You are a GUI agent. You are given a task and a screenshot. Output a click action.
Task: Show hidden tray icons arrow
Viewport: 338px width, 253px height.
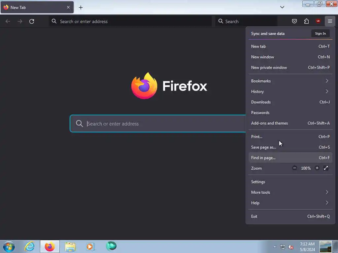275,247
